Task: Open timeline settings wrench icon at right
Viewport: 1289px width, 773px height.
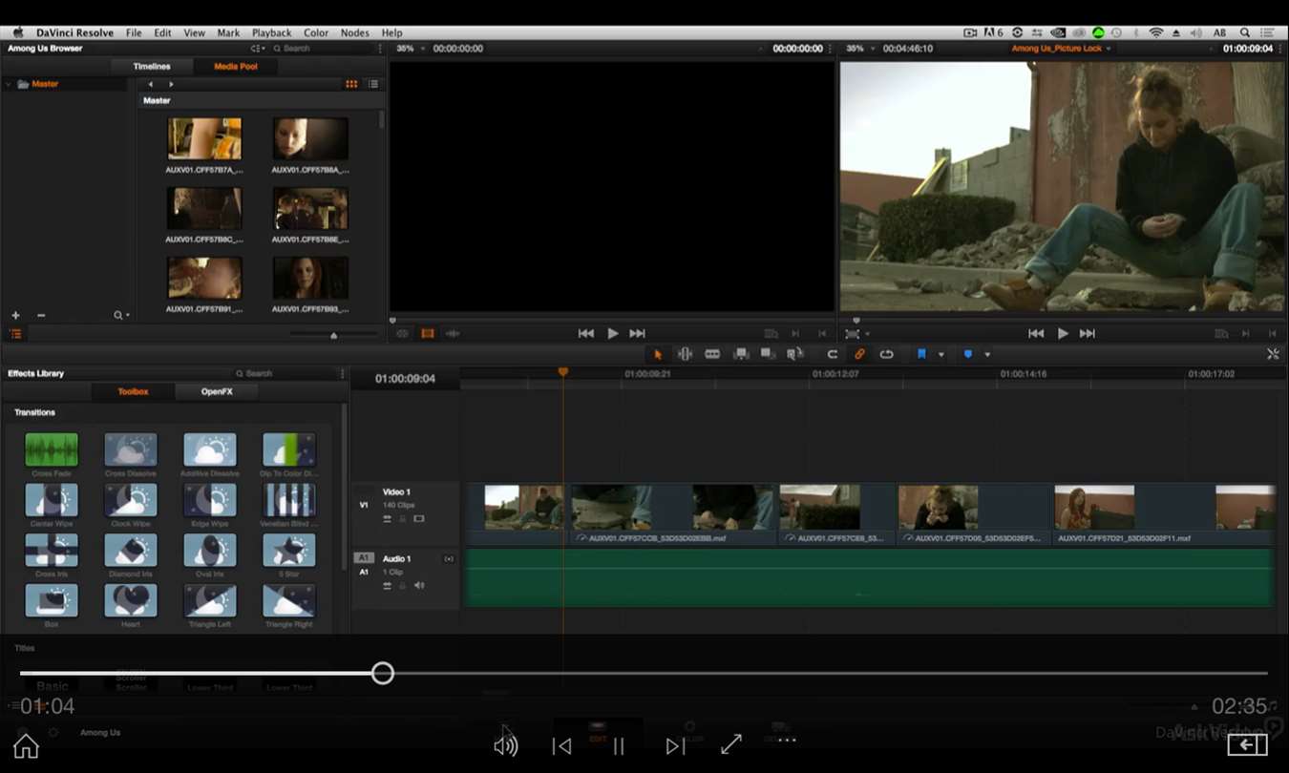Action: pos(1272,354)
